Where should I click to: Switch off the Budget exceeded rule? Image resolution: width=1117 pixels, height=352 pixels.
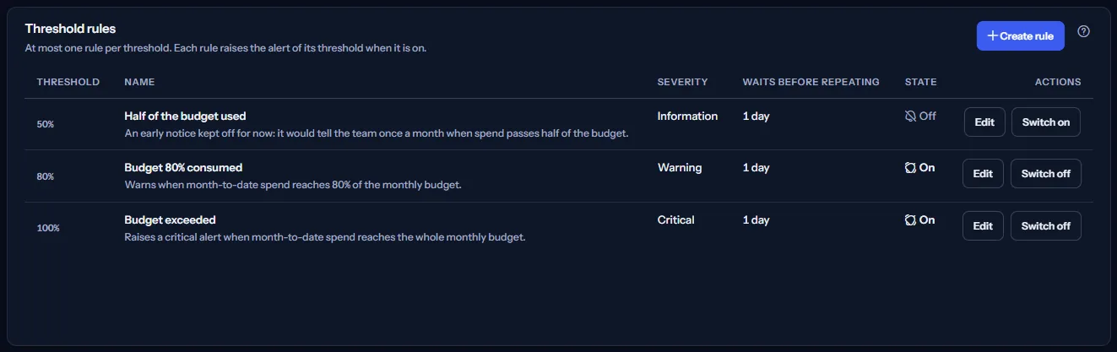tap(1046, 226)
